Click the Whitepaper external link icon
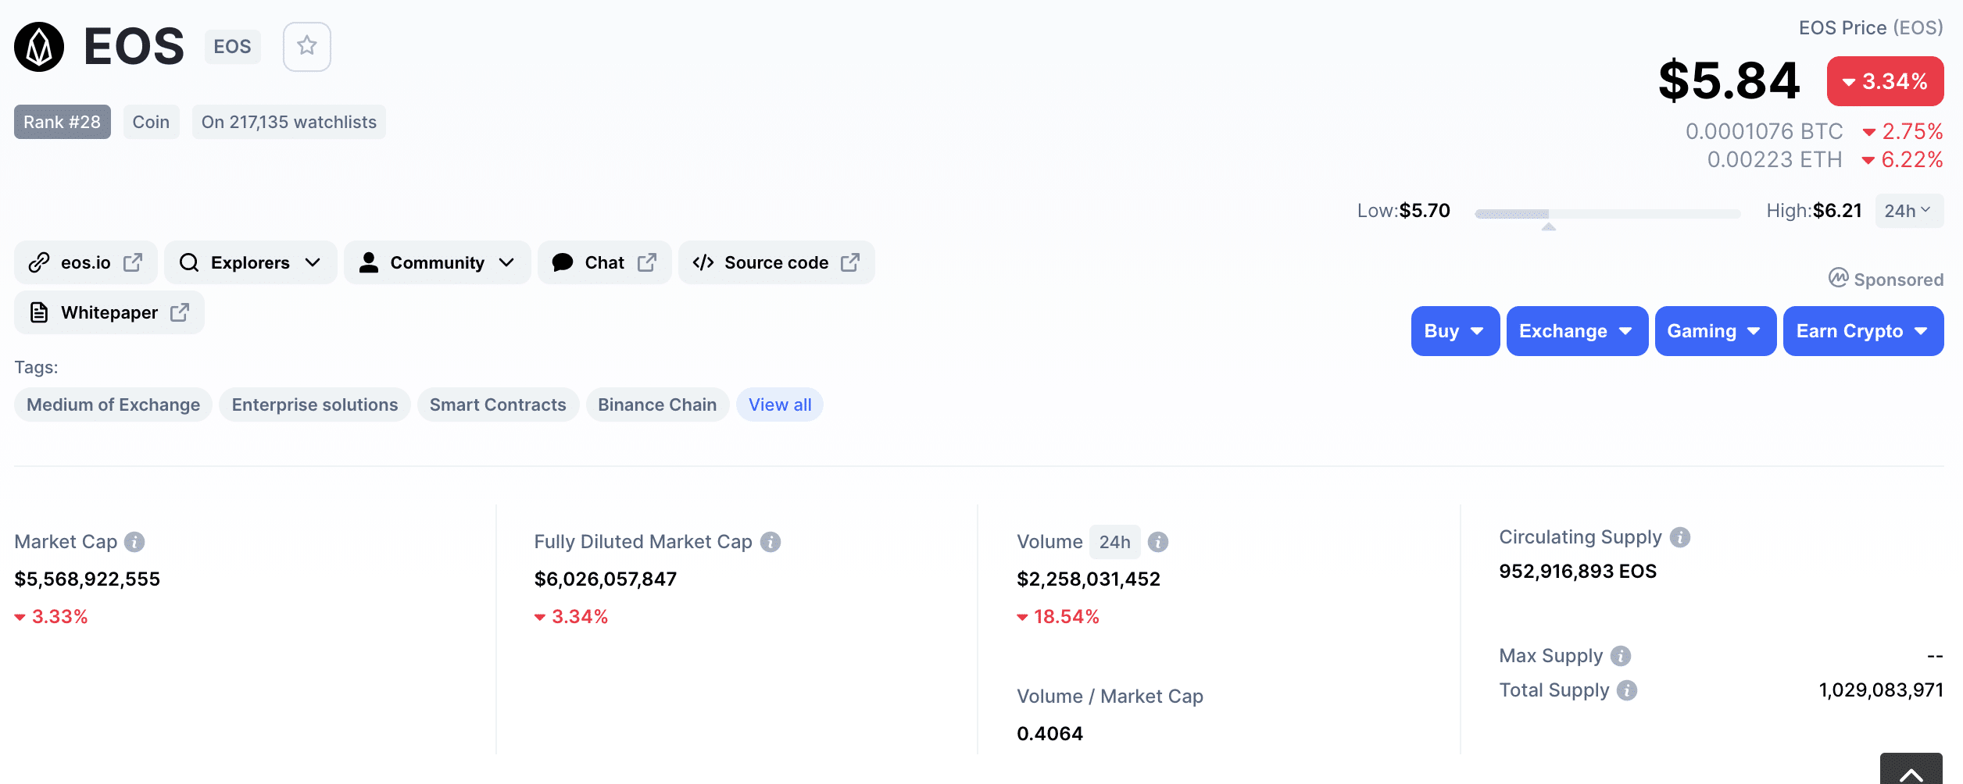The height and width of the screenshot is (784, 1963). (180, 312)
